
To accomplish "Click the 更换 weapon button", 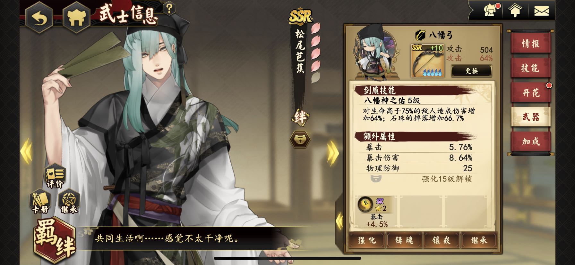I will coord(471,71).
